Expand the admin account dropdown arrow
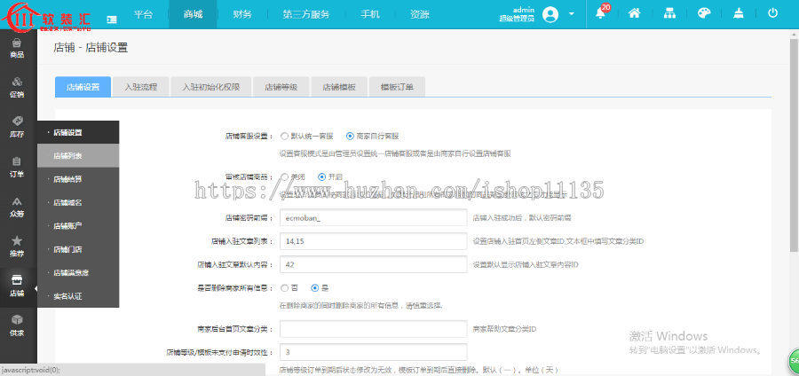The image size is (799, 376). pyautogui.click(x=572, y=15)
